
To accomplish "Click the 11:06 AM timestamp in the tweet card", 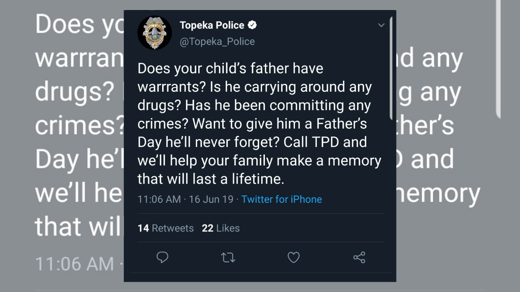I will click(159, 199).
